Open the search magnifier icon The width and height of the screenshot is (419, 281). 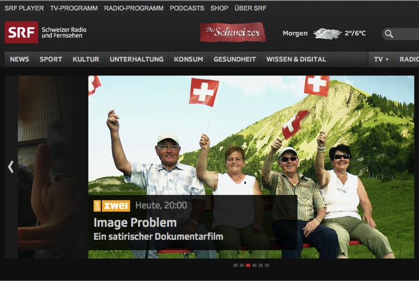(389, 34)
